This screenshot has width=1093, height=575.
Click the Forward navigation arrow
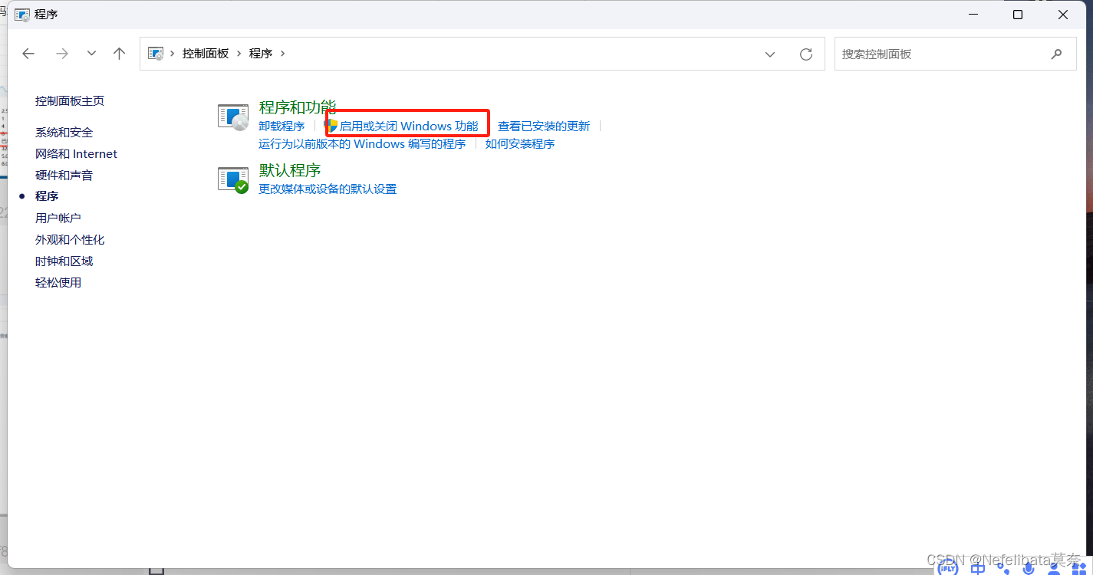point(62,54)
